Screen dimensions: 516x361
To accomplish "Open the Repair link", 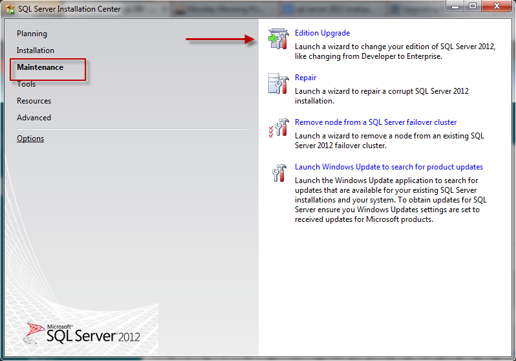I will click(x=305, y=78).
